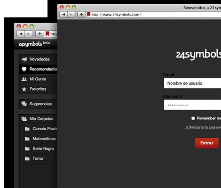Add bookmark with plus button in front window
Viewport: 221px width, 188px height.
(81, 15)
